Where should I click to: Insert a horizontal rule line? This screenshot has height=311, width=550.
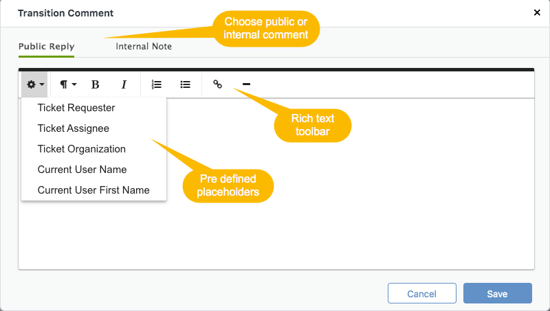pyautogui.click(x=246, y=84)
